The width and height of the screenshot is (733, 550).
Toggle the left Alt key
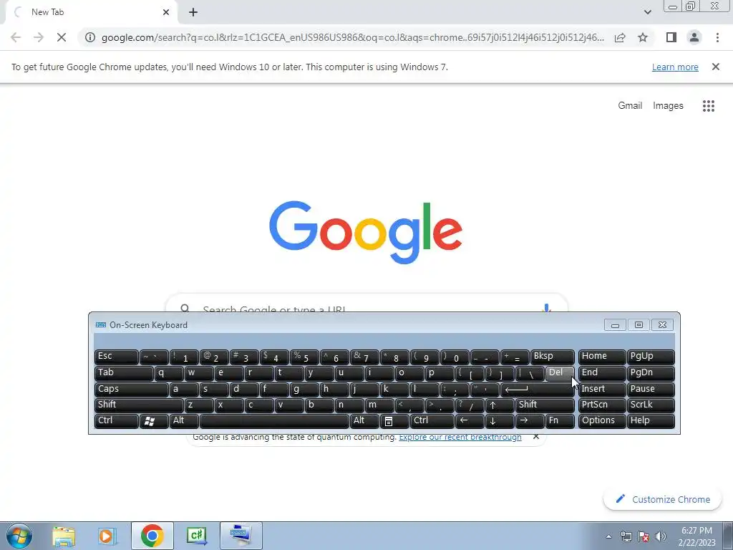[x=184, y=421]
